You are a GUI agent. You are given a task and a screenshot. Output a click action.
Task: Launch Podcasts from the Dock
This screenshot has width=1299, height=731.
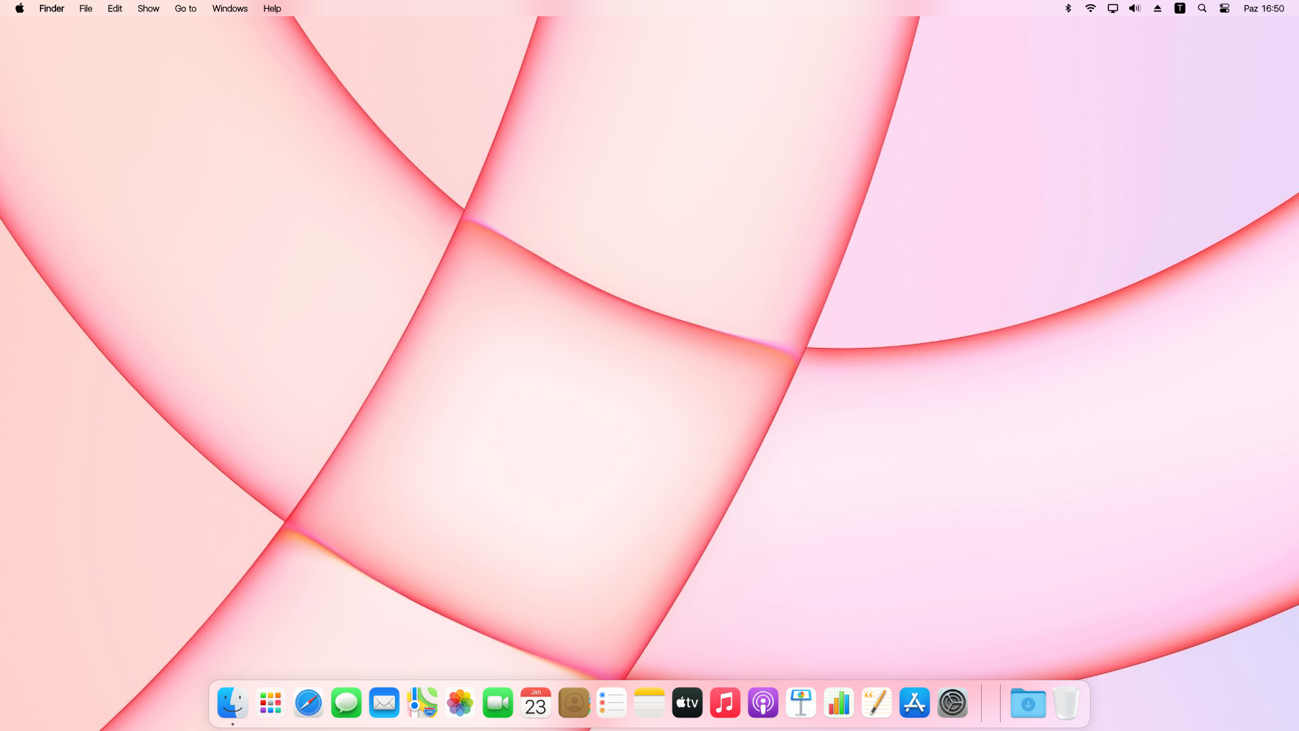click(763, 703)
